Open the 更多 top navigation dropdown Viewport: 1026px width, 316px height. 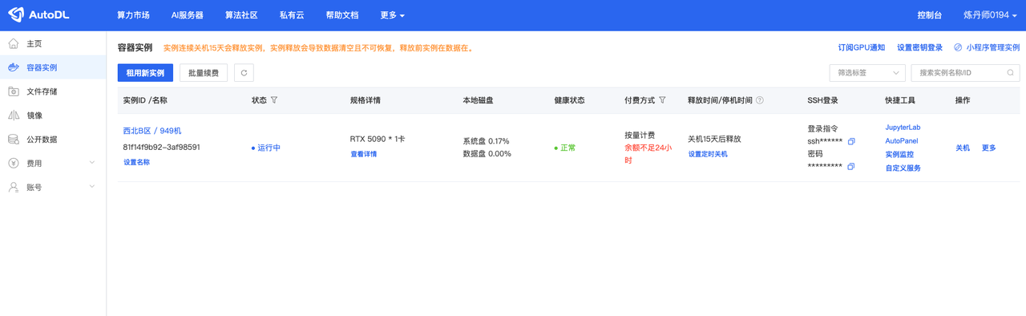392,15
